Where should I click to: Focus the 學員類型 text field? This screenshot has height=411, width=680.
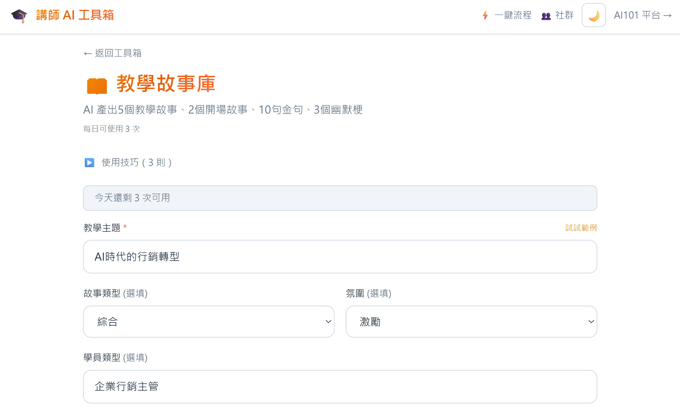pyautogui.click(x=340, y=386)
